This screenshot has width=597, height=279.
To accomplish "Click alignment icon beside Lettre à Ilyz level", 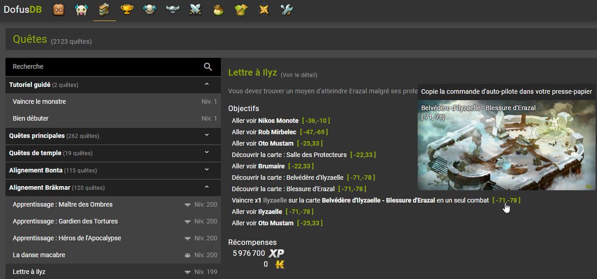I will (188, 272).
